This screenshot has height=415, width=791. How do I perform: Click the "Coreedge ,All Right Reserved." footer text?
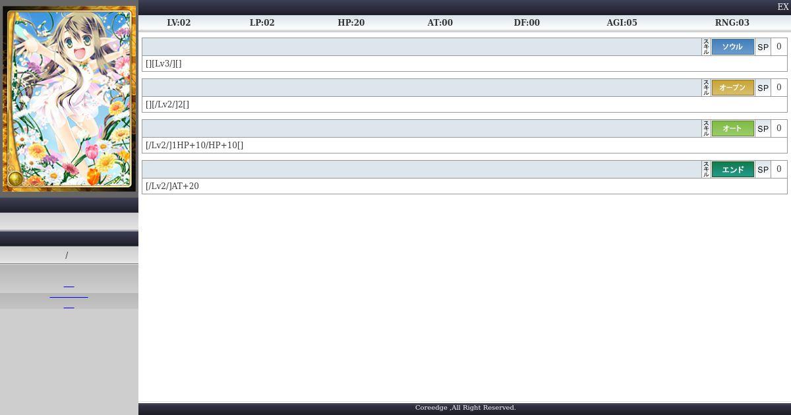point(465,408)
